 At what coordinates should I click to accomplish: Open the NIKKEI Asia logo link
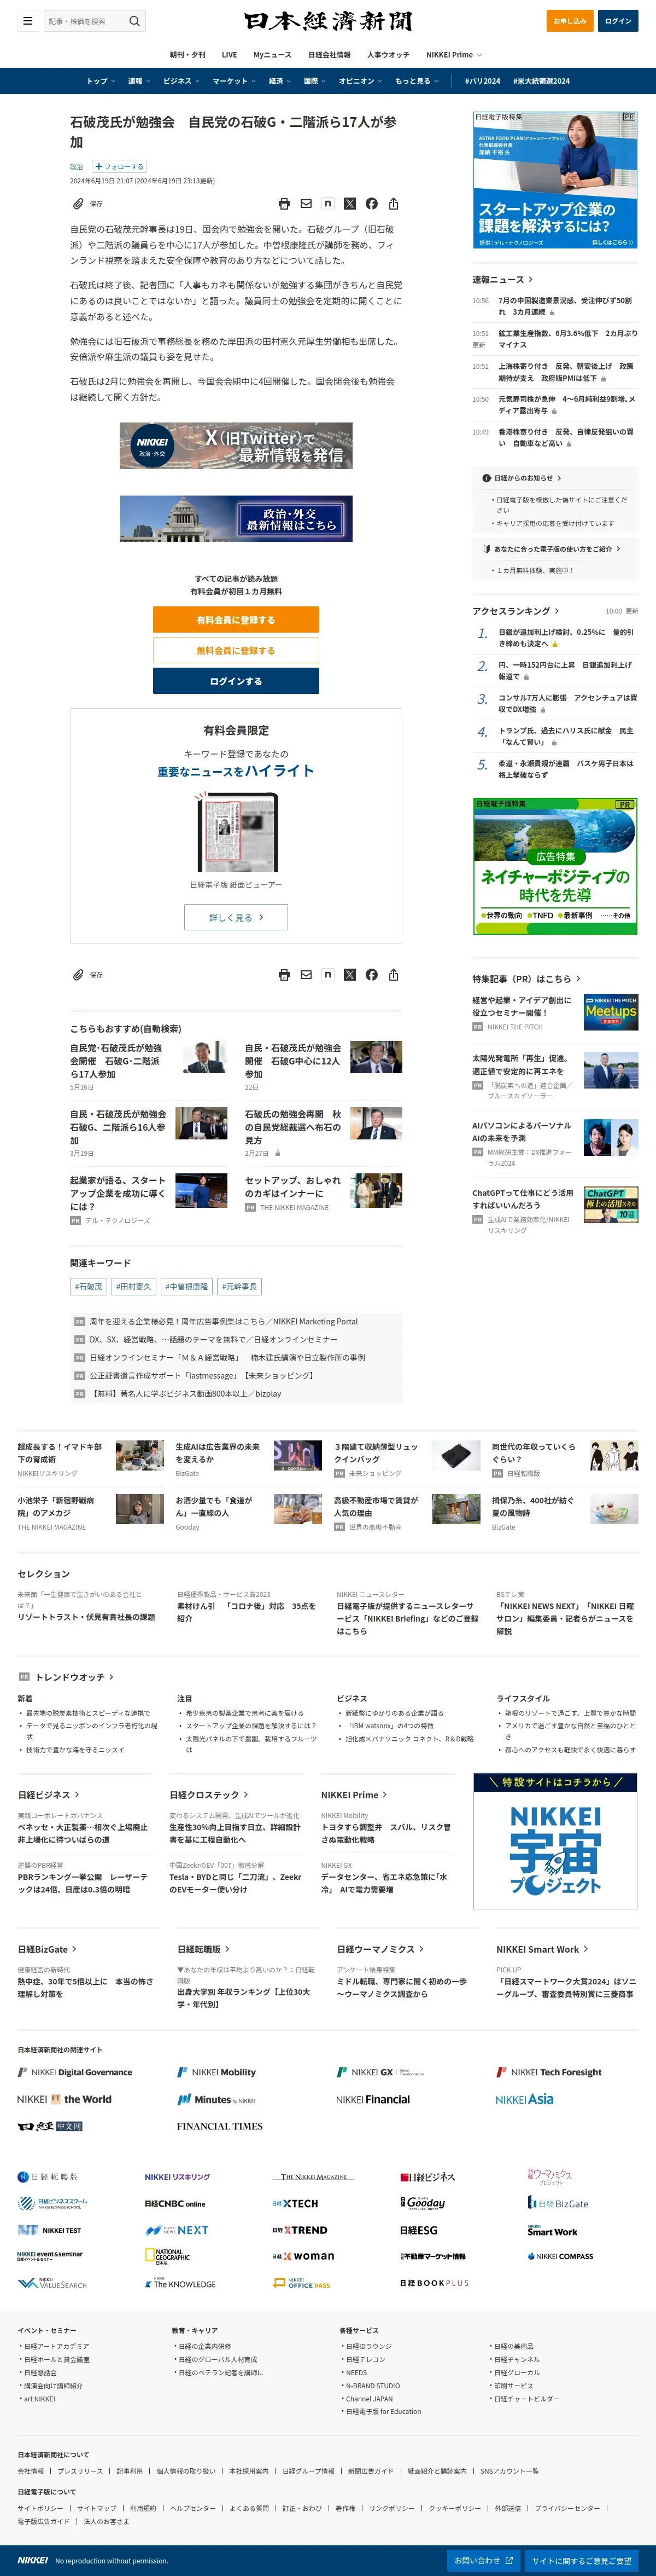[524, 2100]
